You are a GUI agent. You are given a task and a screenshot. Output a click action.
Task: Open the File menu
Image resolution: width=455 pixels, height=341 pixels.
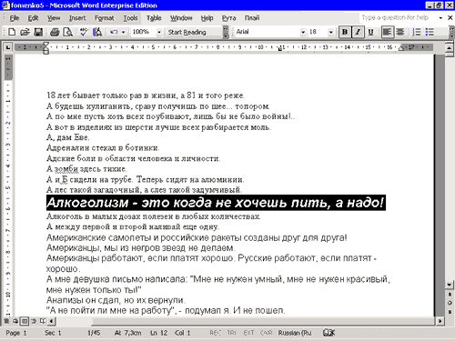pyautogui.click(x=15, y=18)
